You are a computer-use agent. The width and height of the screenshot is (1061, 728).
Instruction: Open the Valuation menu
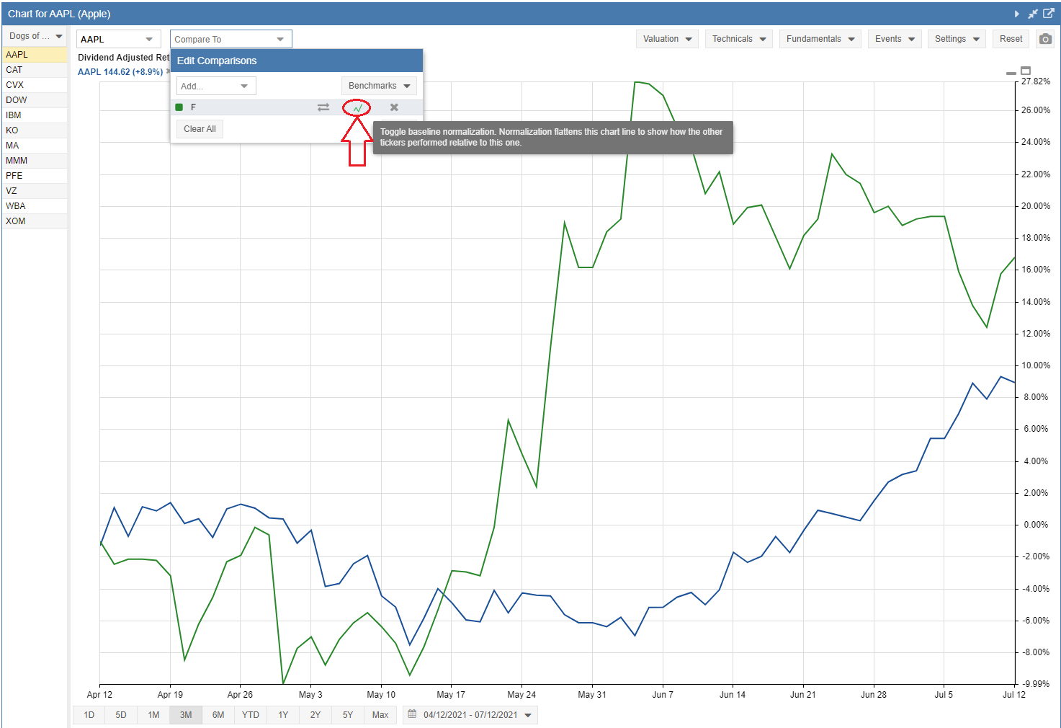click(x=668, y=39)
